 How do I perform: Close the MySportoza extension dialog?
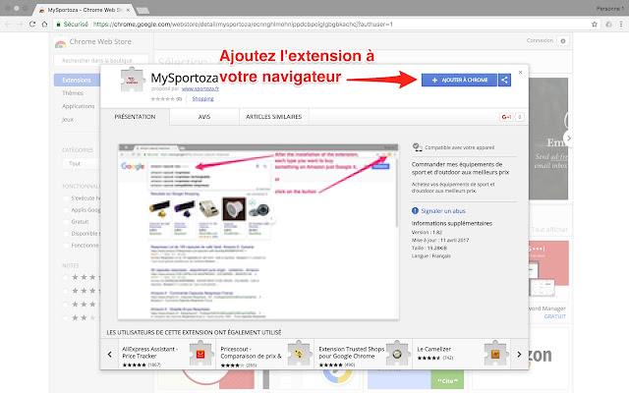pos(520,72)
